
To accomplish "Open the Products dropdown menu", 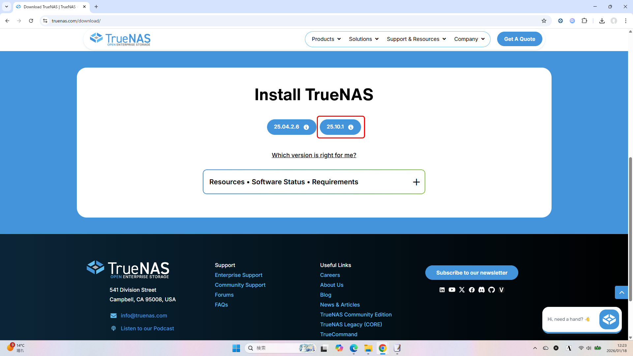I will pos(326,39).
